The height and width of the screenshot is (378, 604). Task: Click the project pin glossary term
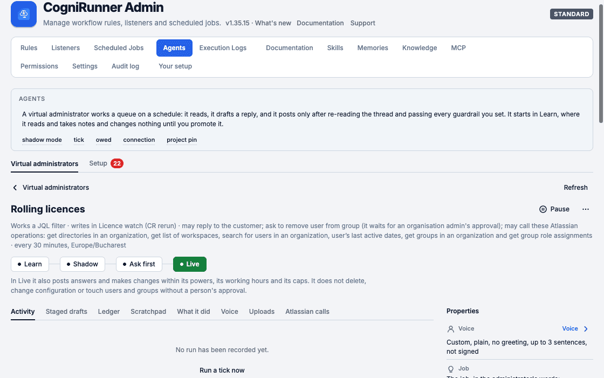182,140
